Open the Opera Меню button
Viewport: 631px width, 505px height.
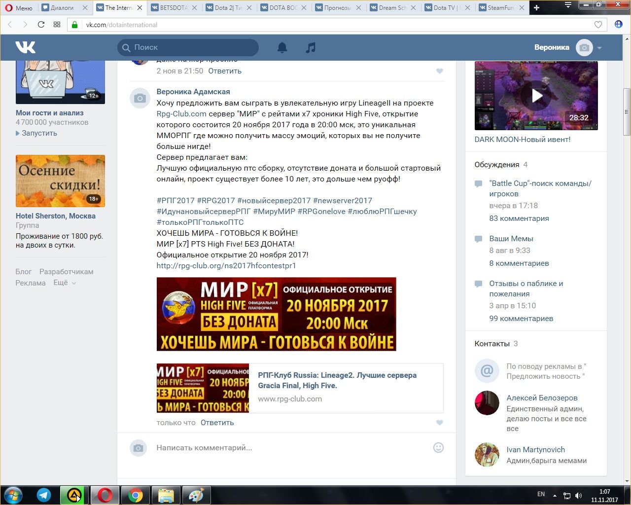pos(19,7)
